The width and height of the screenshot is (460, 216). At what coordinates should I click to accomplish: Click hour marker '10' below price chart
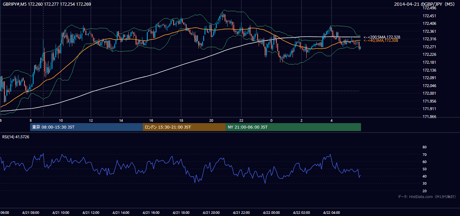pyautogui.click(x=61, y=120)
